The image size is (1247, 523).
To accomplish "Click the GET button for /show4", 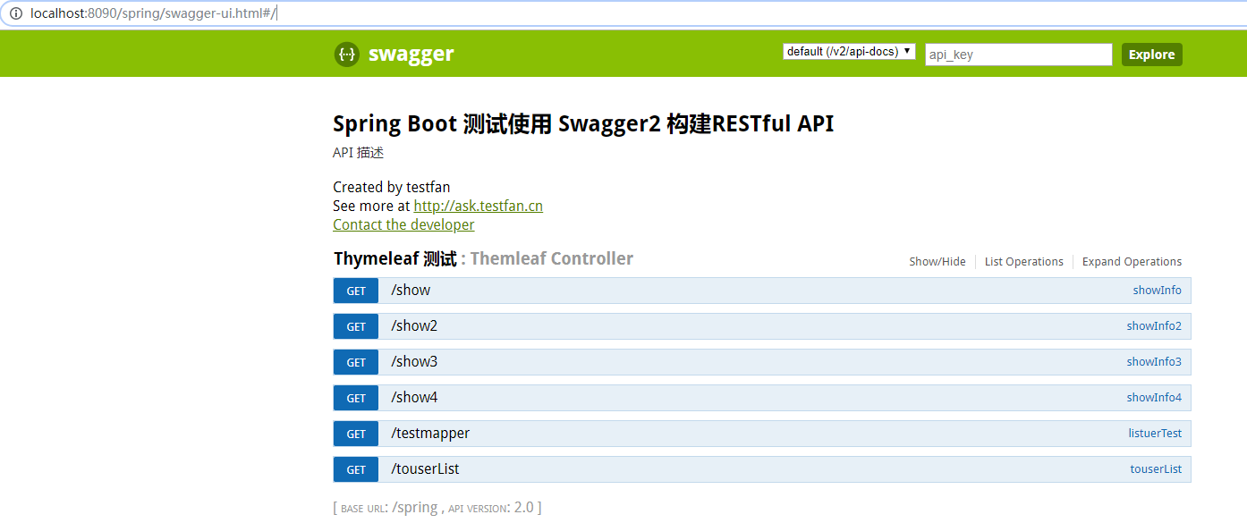I will (356, 398).
